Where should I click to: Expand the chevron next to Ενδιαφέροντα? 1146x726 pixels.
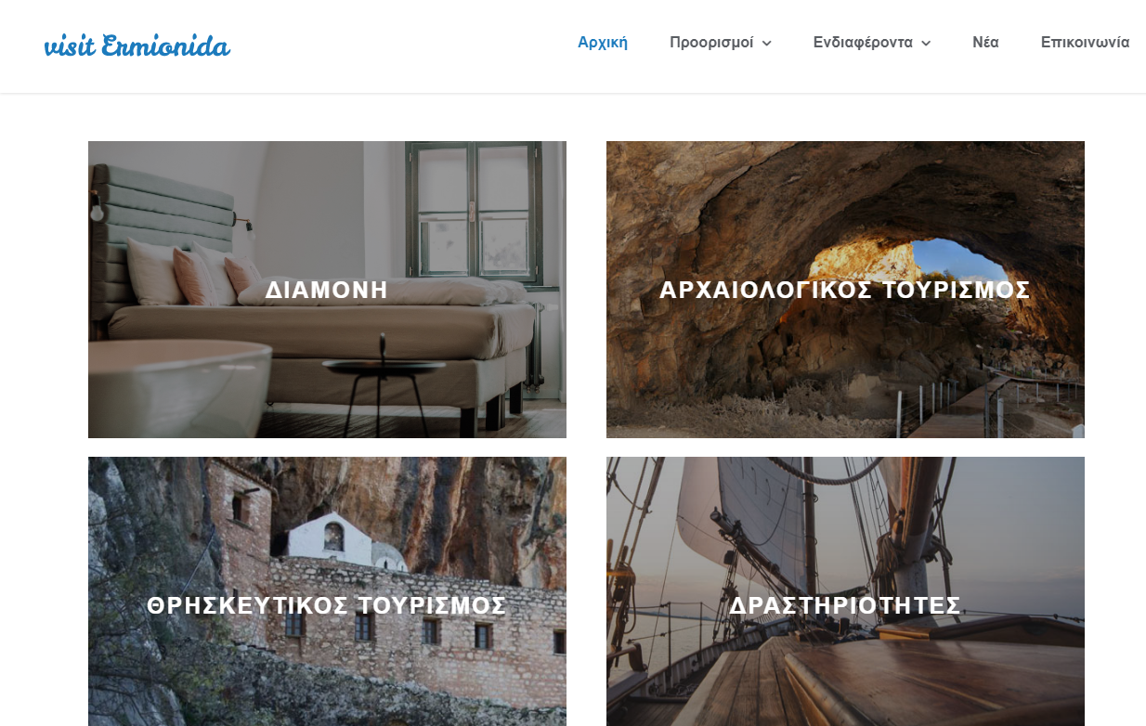tap(926, 44)
